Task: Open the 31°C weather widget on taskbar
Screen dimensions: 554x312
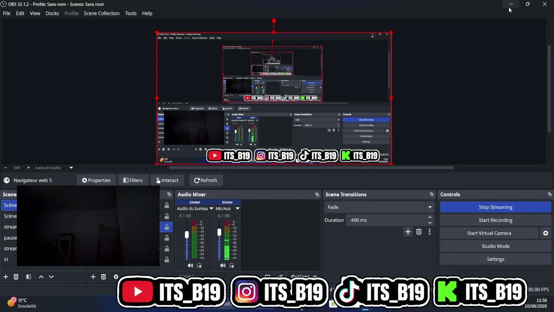Action: [x=22, y=302]
